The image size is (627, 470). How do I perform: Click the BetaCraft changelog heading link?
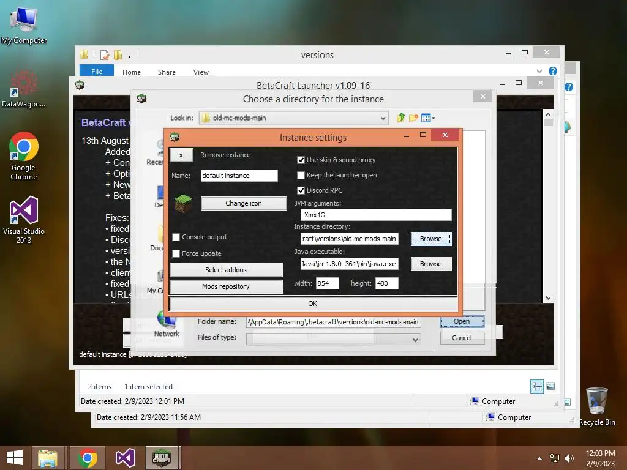click(105, 122)
